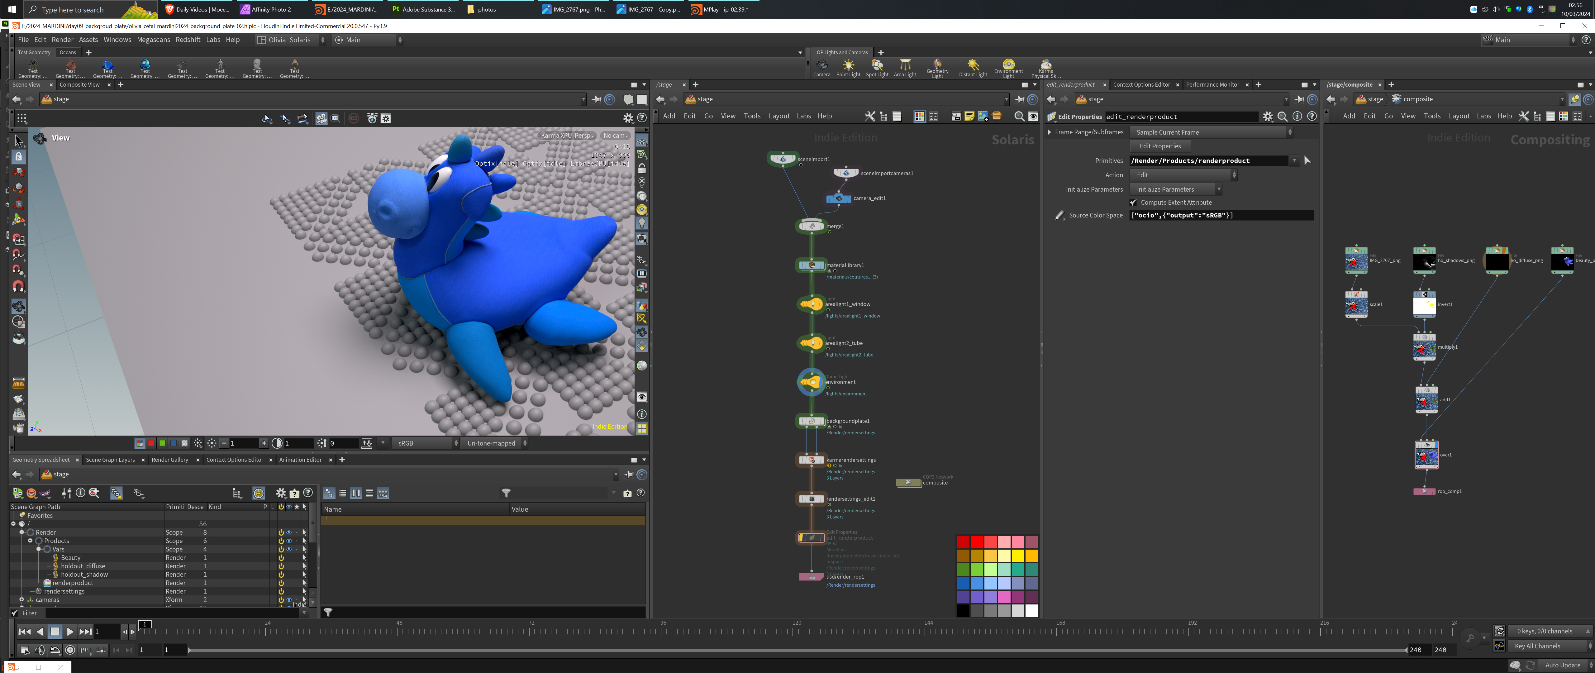
Task: Click the rop_comp1 node in composite network
Action: [x=1424, y=491]
